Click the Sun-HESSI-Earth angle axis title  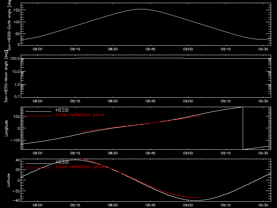pos(9,25)
